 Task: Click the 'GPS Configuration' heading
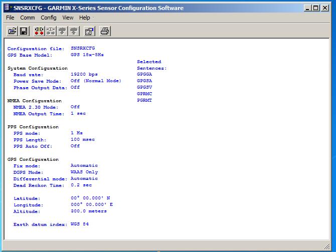point(33,159)
